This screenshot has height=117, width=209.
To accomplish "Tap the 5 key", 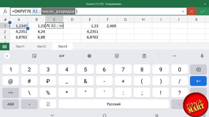I will [x=86, y=69].
